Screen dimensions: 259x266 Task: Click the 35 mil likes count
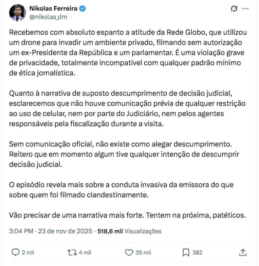143,252
